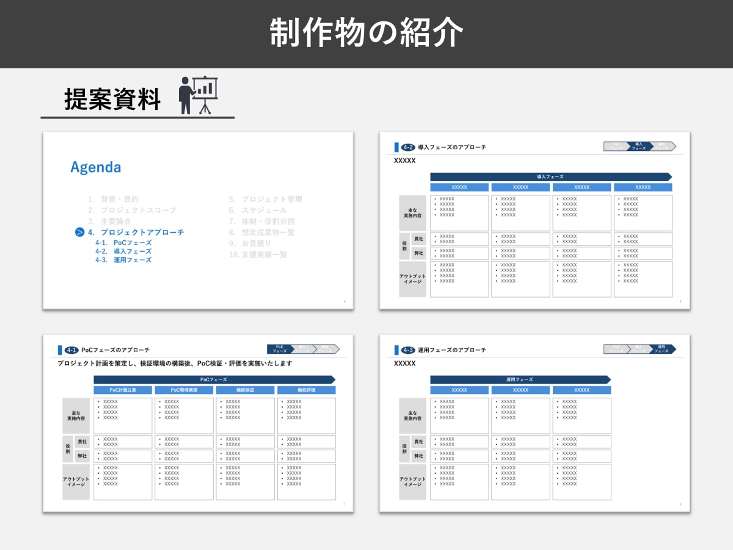Click 貴社 label in slide 4-3
Image resolution: width=733 pixels, height=550 pixels.
pos(419,442)
